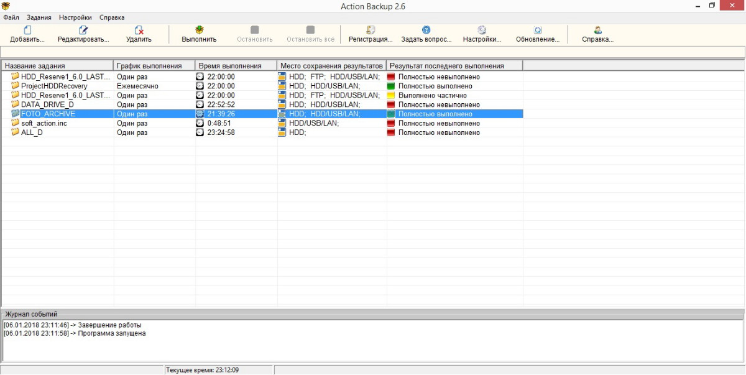Image resolution: width=746 pixels, height=375 pixels.
Task: Sort by Результат последнего выполнения header
Action: click(454, 65)
